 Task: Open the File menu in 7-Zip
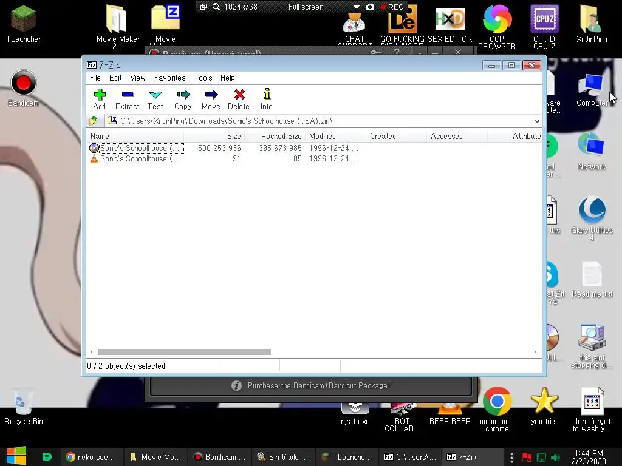click(x=95, y=78)
